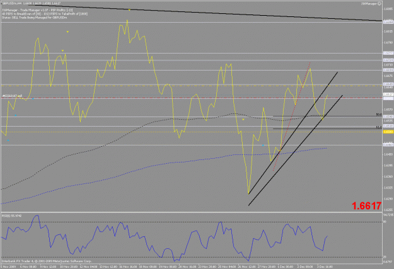394x269 pixels.
Task: Click the white current price tag 1.6617
Action: 388,94
